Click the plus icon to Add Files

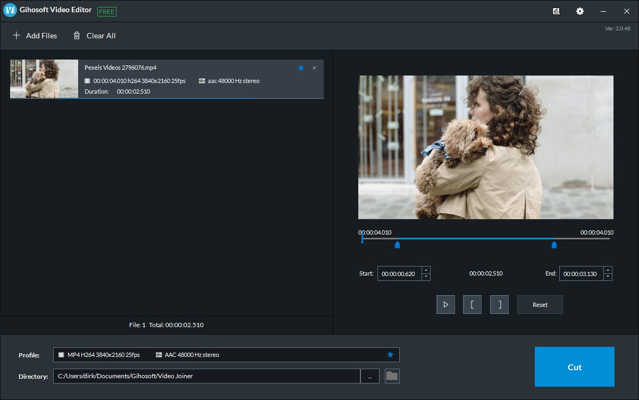(16, 36)
